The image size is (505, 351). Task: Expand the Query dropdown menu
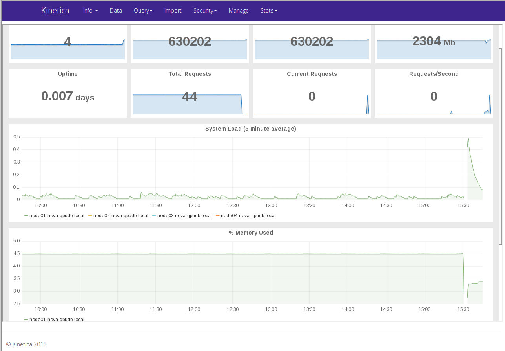(x=143, y=11)
